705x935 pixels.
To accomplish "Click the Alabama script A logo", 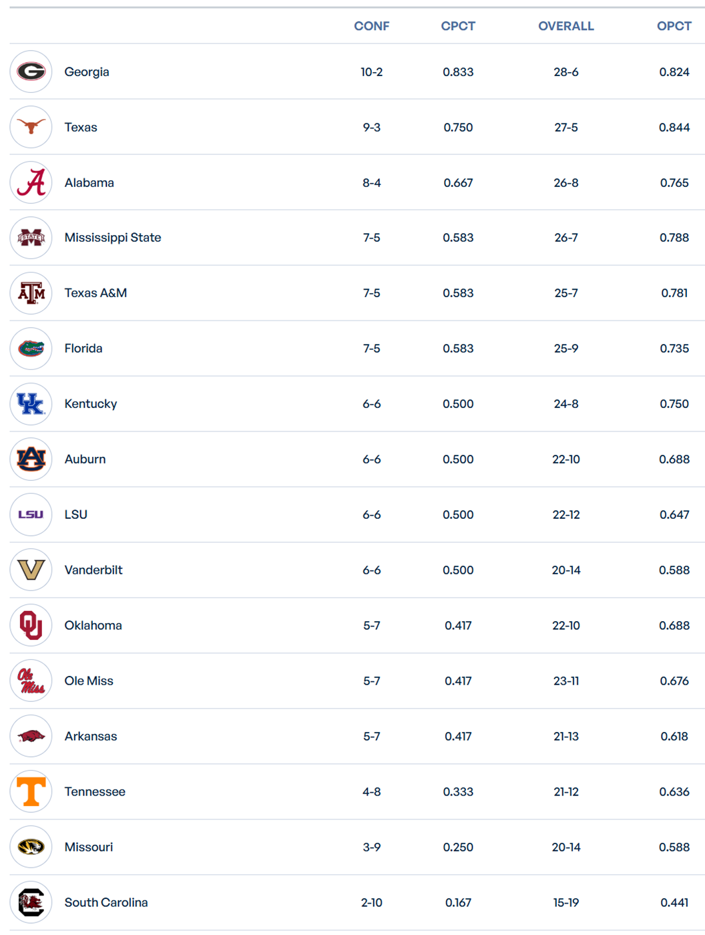I will [31, 182].
